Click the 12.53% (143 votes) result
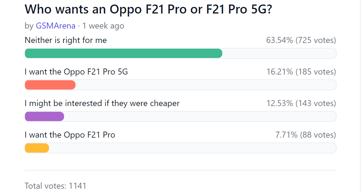Screen dimensions: 361x192 pyautogui.click(x=301, y=103)
